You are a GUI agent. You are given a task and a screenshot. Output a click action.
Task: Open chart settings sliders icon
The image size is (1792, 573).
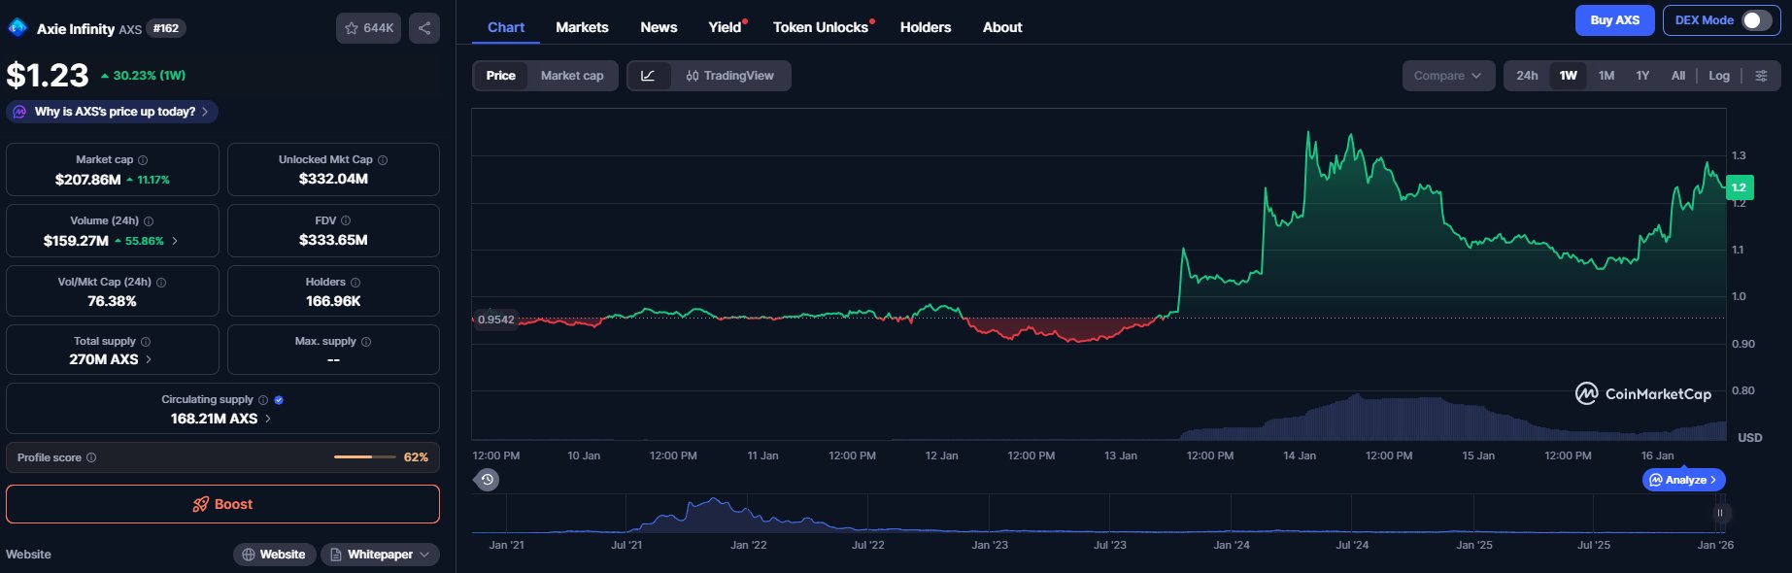pos(1761,76)
